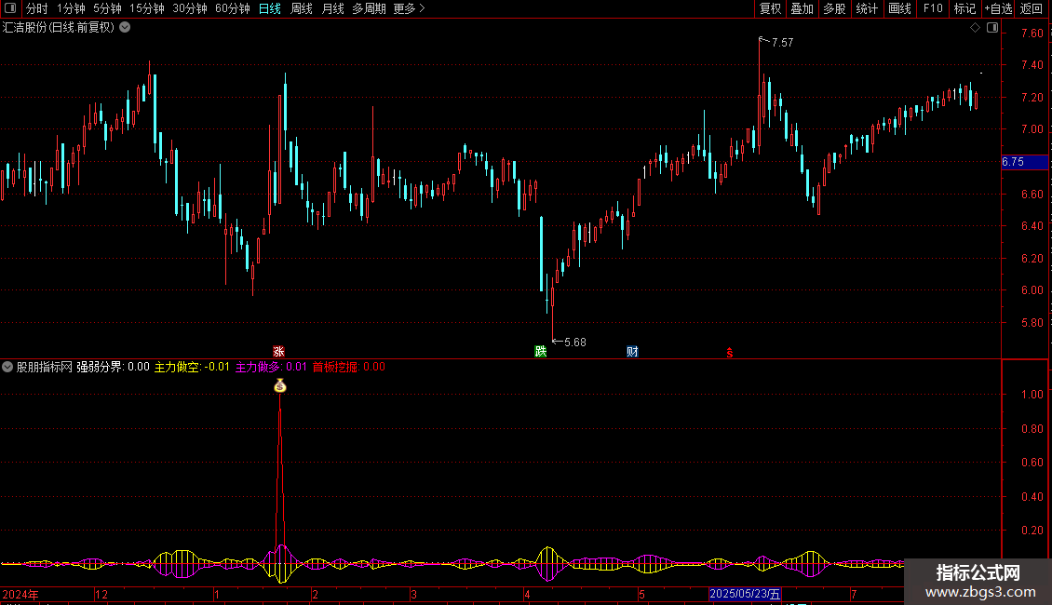
Task: Click the 强弱分界 indicator value label
Action: 113,367
